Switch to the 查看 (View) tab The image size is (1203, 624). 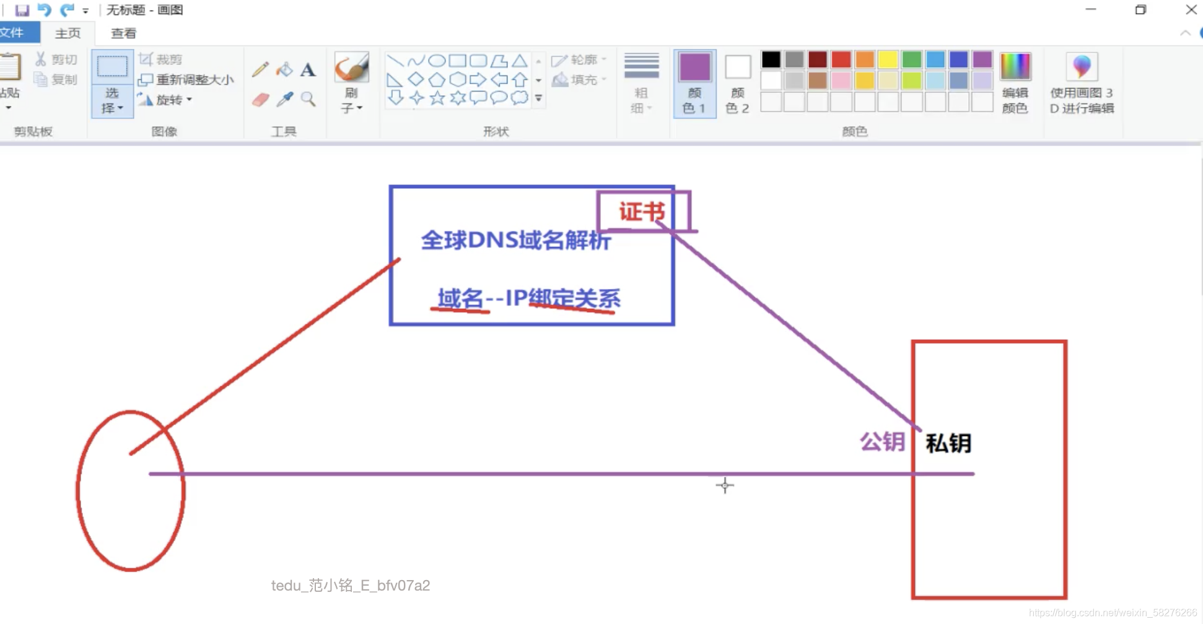click(123, 32)
